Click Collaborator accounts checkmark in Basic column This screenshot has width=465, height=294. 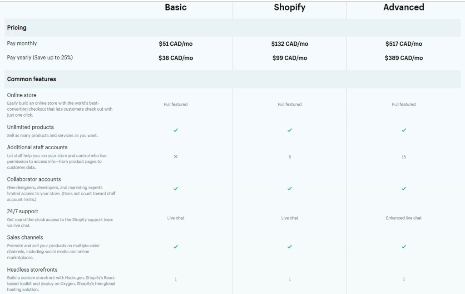coord(176,188)
